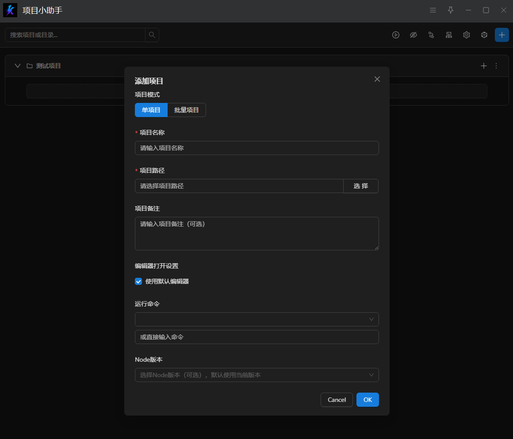Image resolution: width=513 pixels, height=439 pixels.
Task: Open the hierarchy cluster icon
Action: 449,35
